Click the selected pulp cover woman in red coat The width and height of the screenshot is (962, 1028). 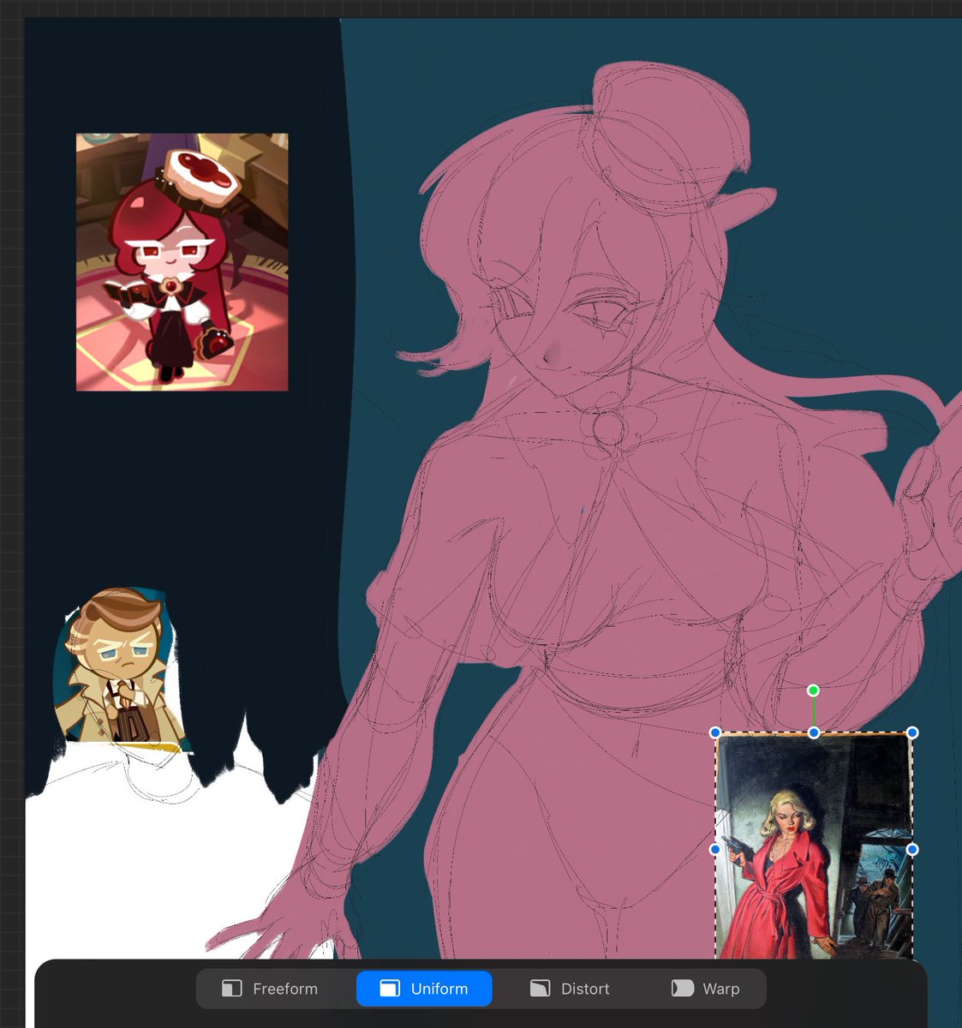click(x=814, y=846)
